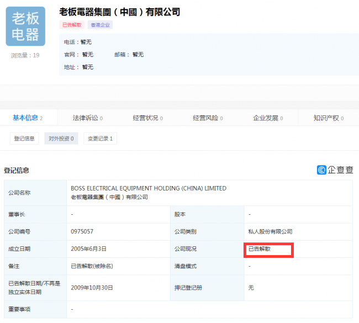Click the 登记信息 section heading

click(x=17, y=170)
